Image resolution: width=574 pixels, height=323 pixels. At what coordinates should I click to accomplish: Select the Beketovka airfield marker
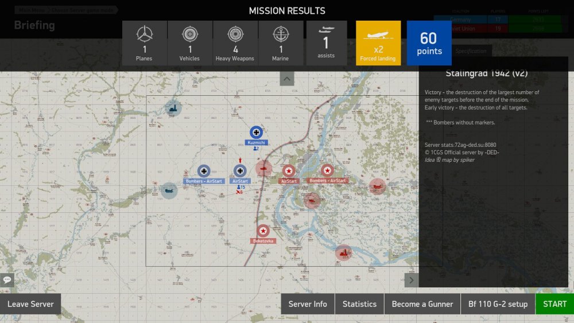pyautogui.click(x=263, y=231)
